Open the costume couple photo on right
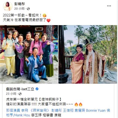 [x=88, y=54]
